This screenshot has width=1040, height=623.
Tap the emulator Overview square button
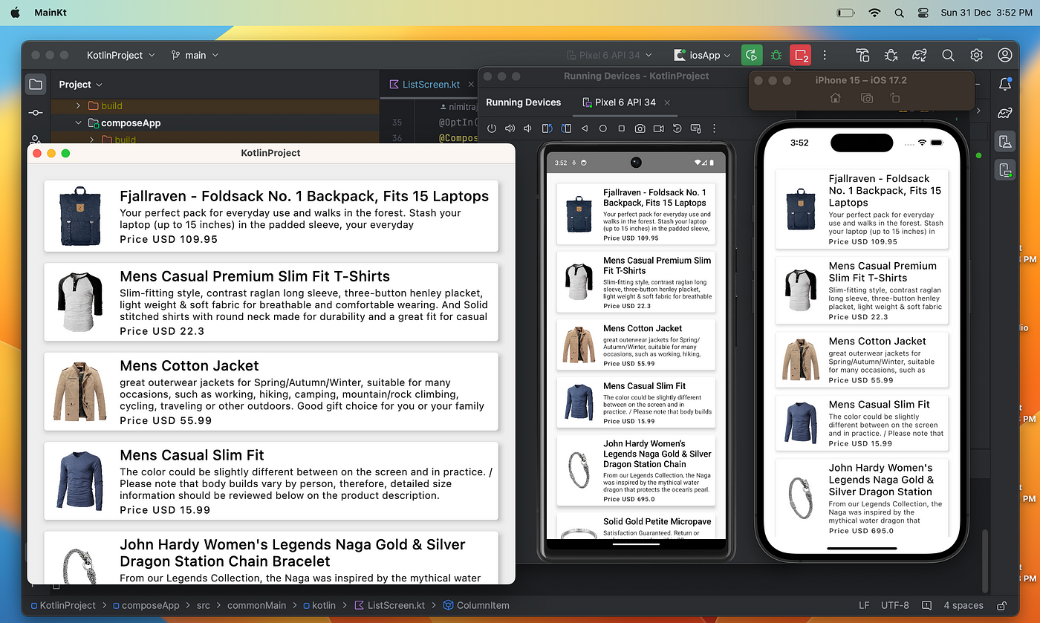pos(621,128)
